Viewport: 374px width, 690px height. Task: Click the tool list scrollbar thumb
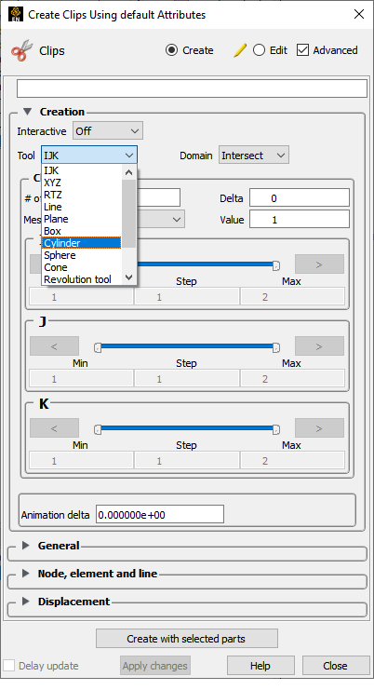click(128, 213)
